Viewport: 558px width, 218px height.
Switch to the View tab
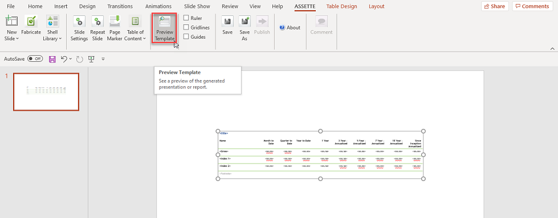255,6
